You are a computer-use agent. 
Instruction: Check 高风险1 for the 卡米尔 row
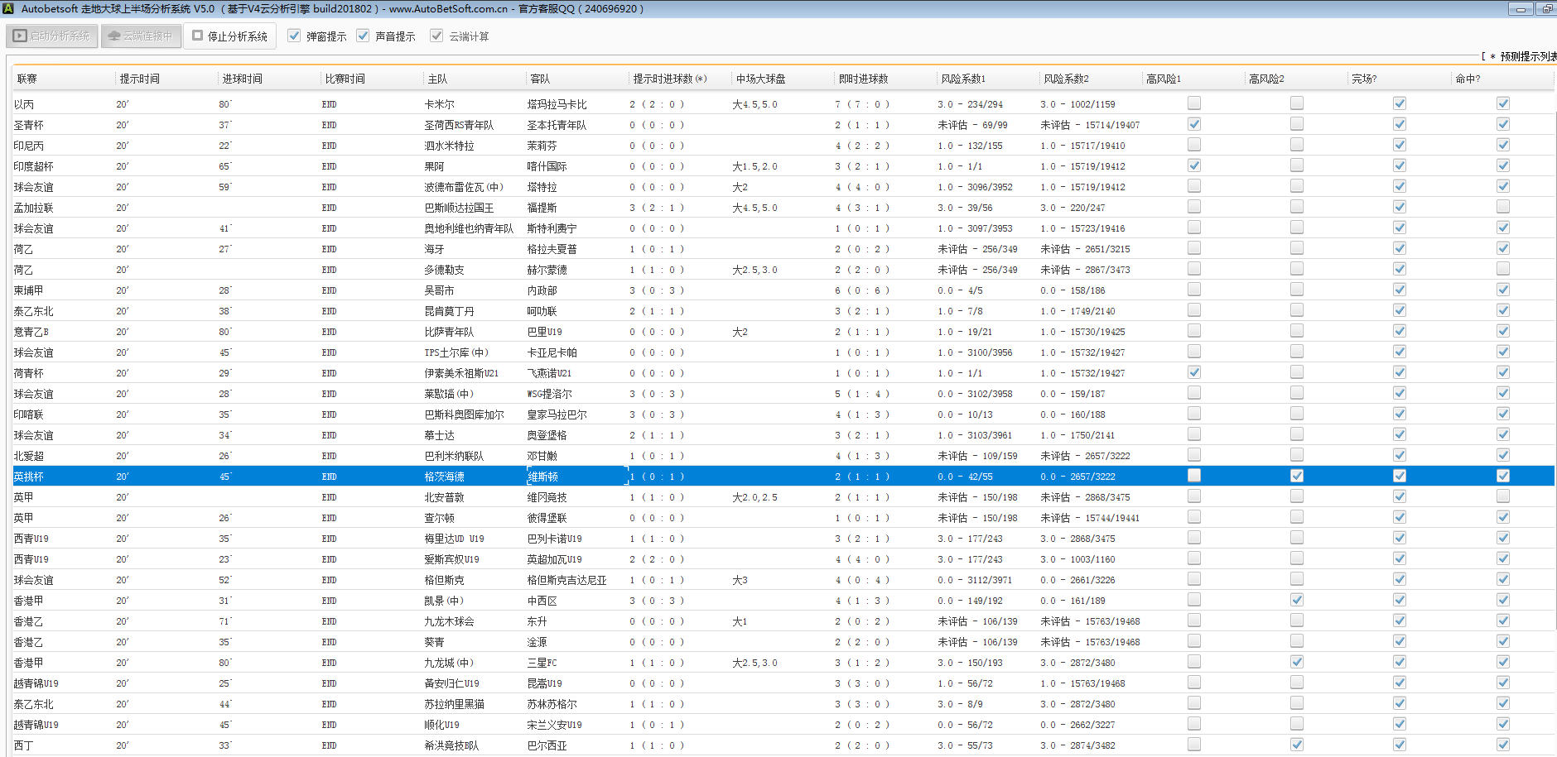(1193, 103)
